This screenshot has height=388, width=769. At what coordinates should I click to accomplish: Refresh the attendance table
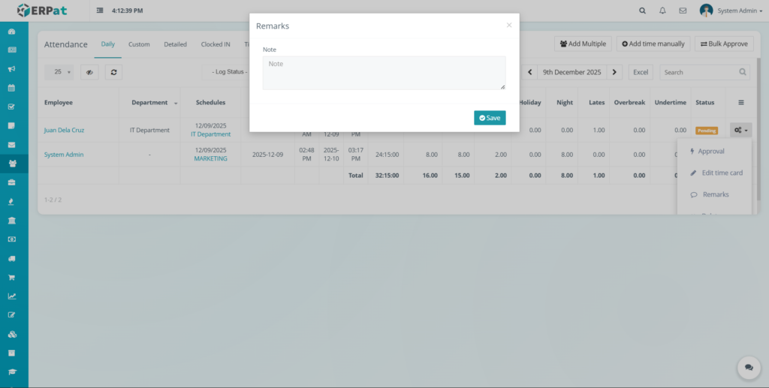coord(114,72)
